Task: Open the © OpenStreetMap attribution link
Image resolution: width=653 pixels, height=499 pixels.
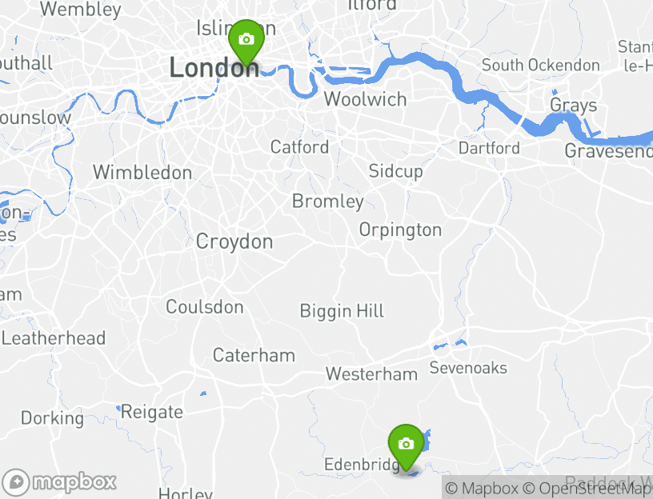Action: coord(587,488)
